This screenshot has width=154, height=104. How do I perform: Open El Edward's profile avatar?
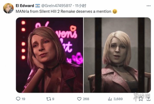click(x=8, y=8)
